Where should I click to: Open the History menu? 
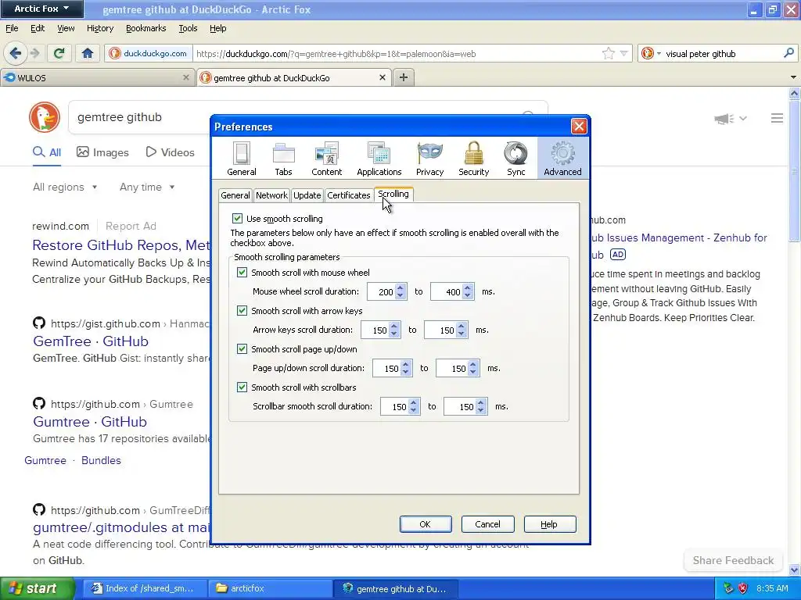tap(100, 29)
